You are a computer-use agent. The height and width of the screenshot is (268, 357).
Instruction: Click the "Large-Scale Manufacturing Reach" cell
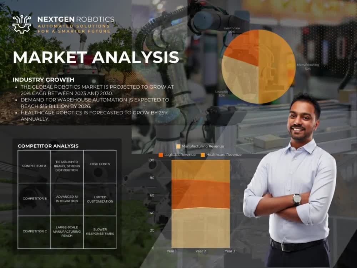coord(67,232)
